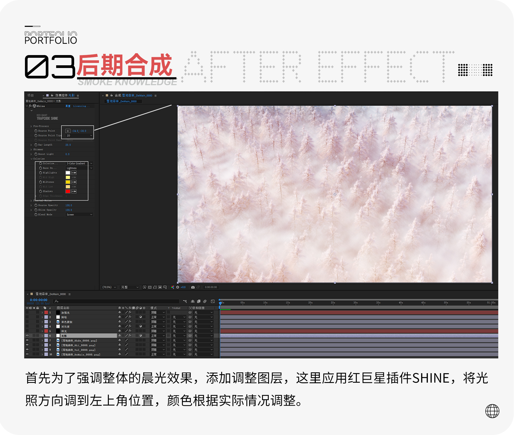
Task: Take a snapshot with the camera icon
Action: pos(193,287)
